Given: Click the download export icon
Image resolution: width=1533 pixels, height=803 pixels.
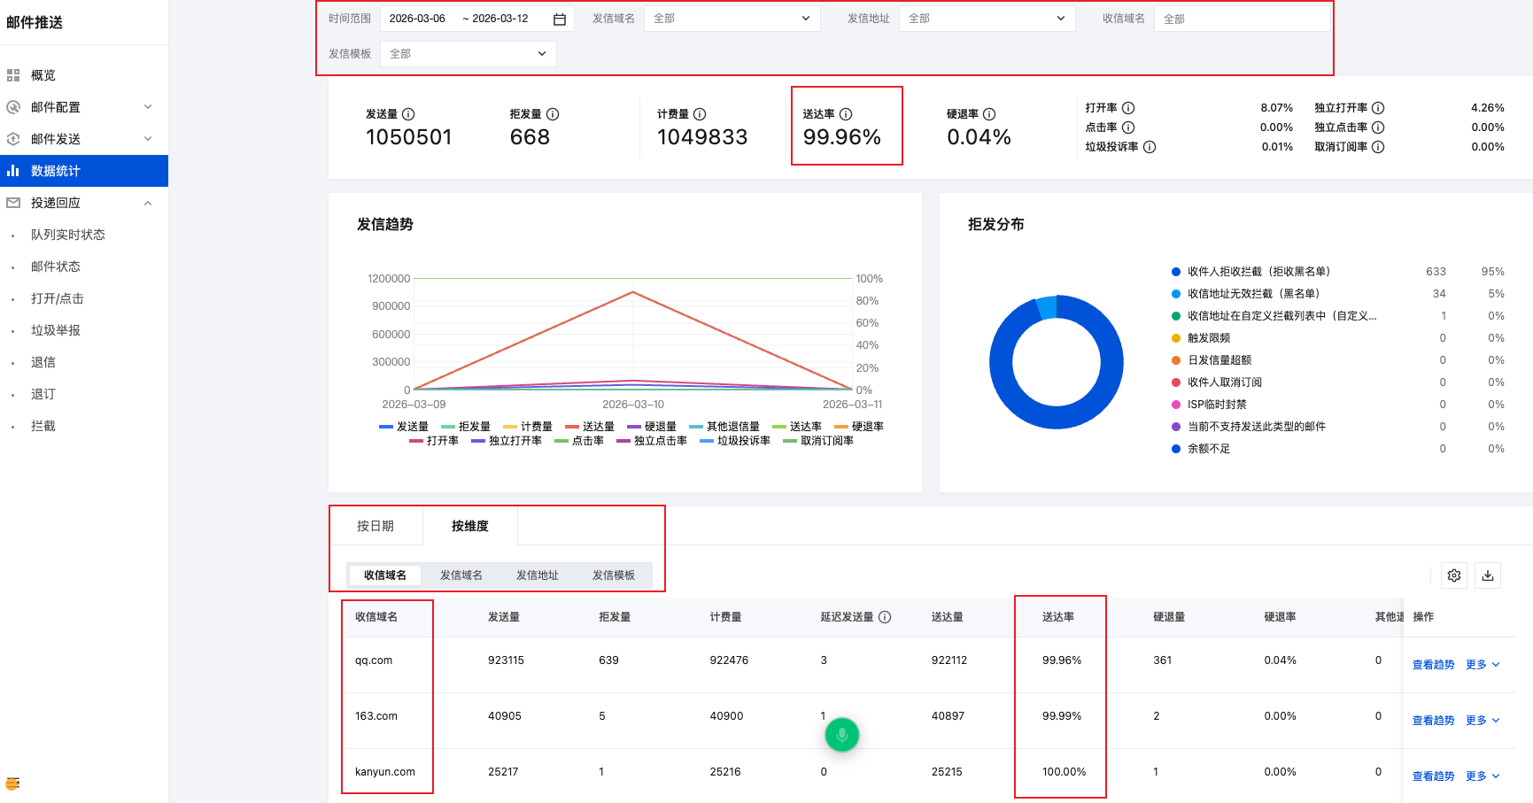Looking at the screenshot, I should [x=1488, y=575].
